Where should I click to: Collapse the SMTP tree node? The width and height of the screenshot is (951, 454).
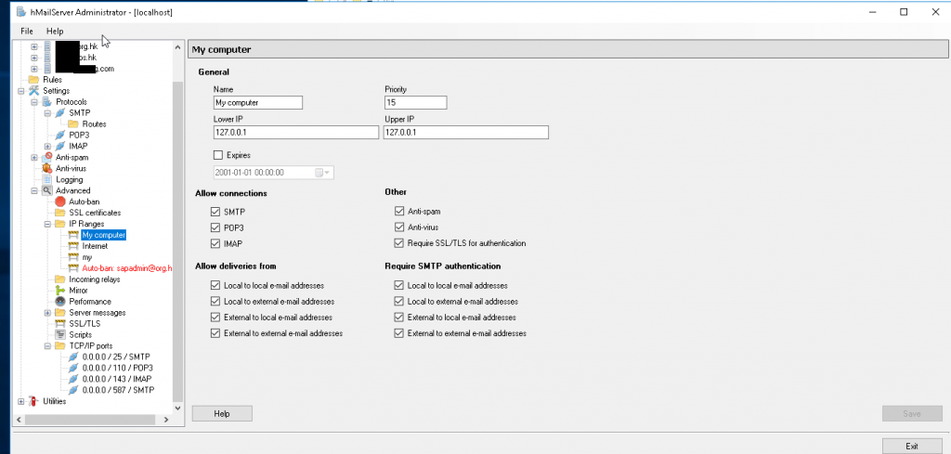pyautogui.click(x=47, y=112)
